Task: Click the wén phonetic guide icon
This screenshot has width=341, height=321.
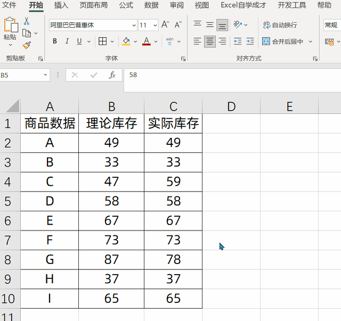Action: tap(169, 41)
